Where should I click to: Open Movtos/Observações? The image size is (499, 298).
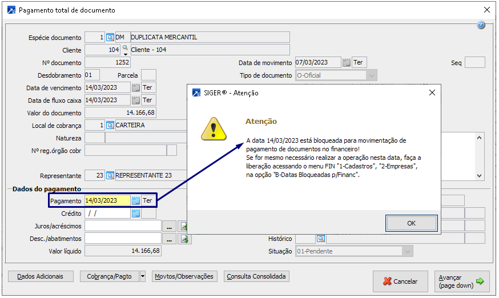pos(184,276)
